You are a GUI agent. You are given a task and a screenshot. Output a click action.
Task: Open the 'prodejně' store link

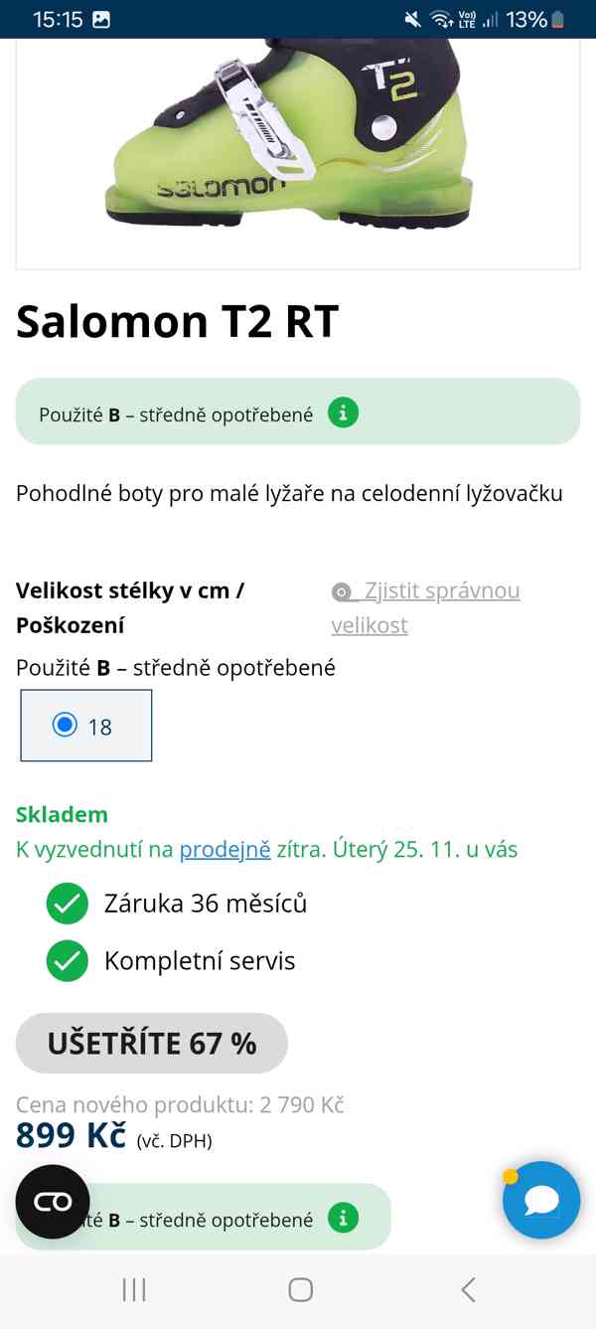click(x=224, y=850)
